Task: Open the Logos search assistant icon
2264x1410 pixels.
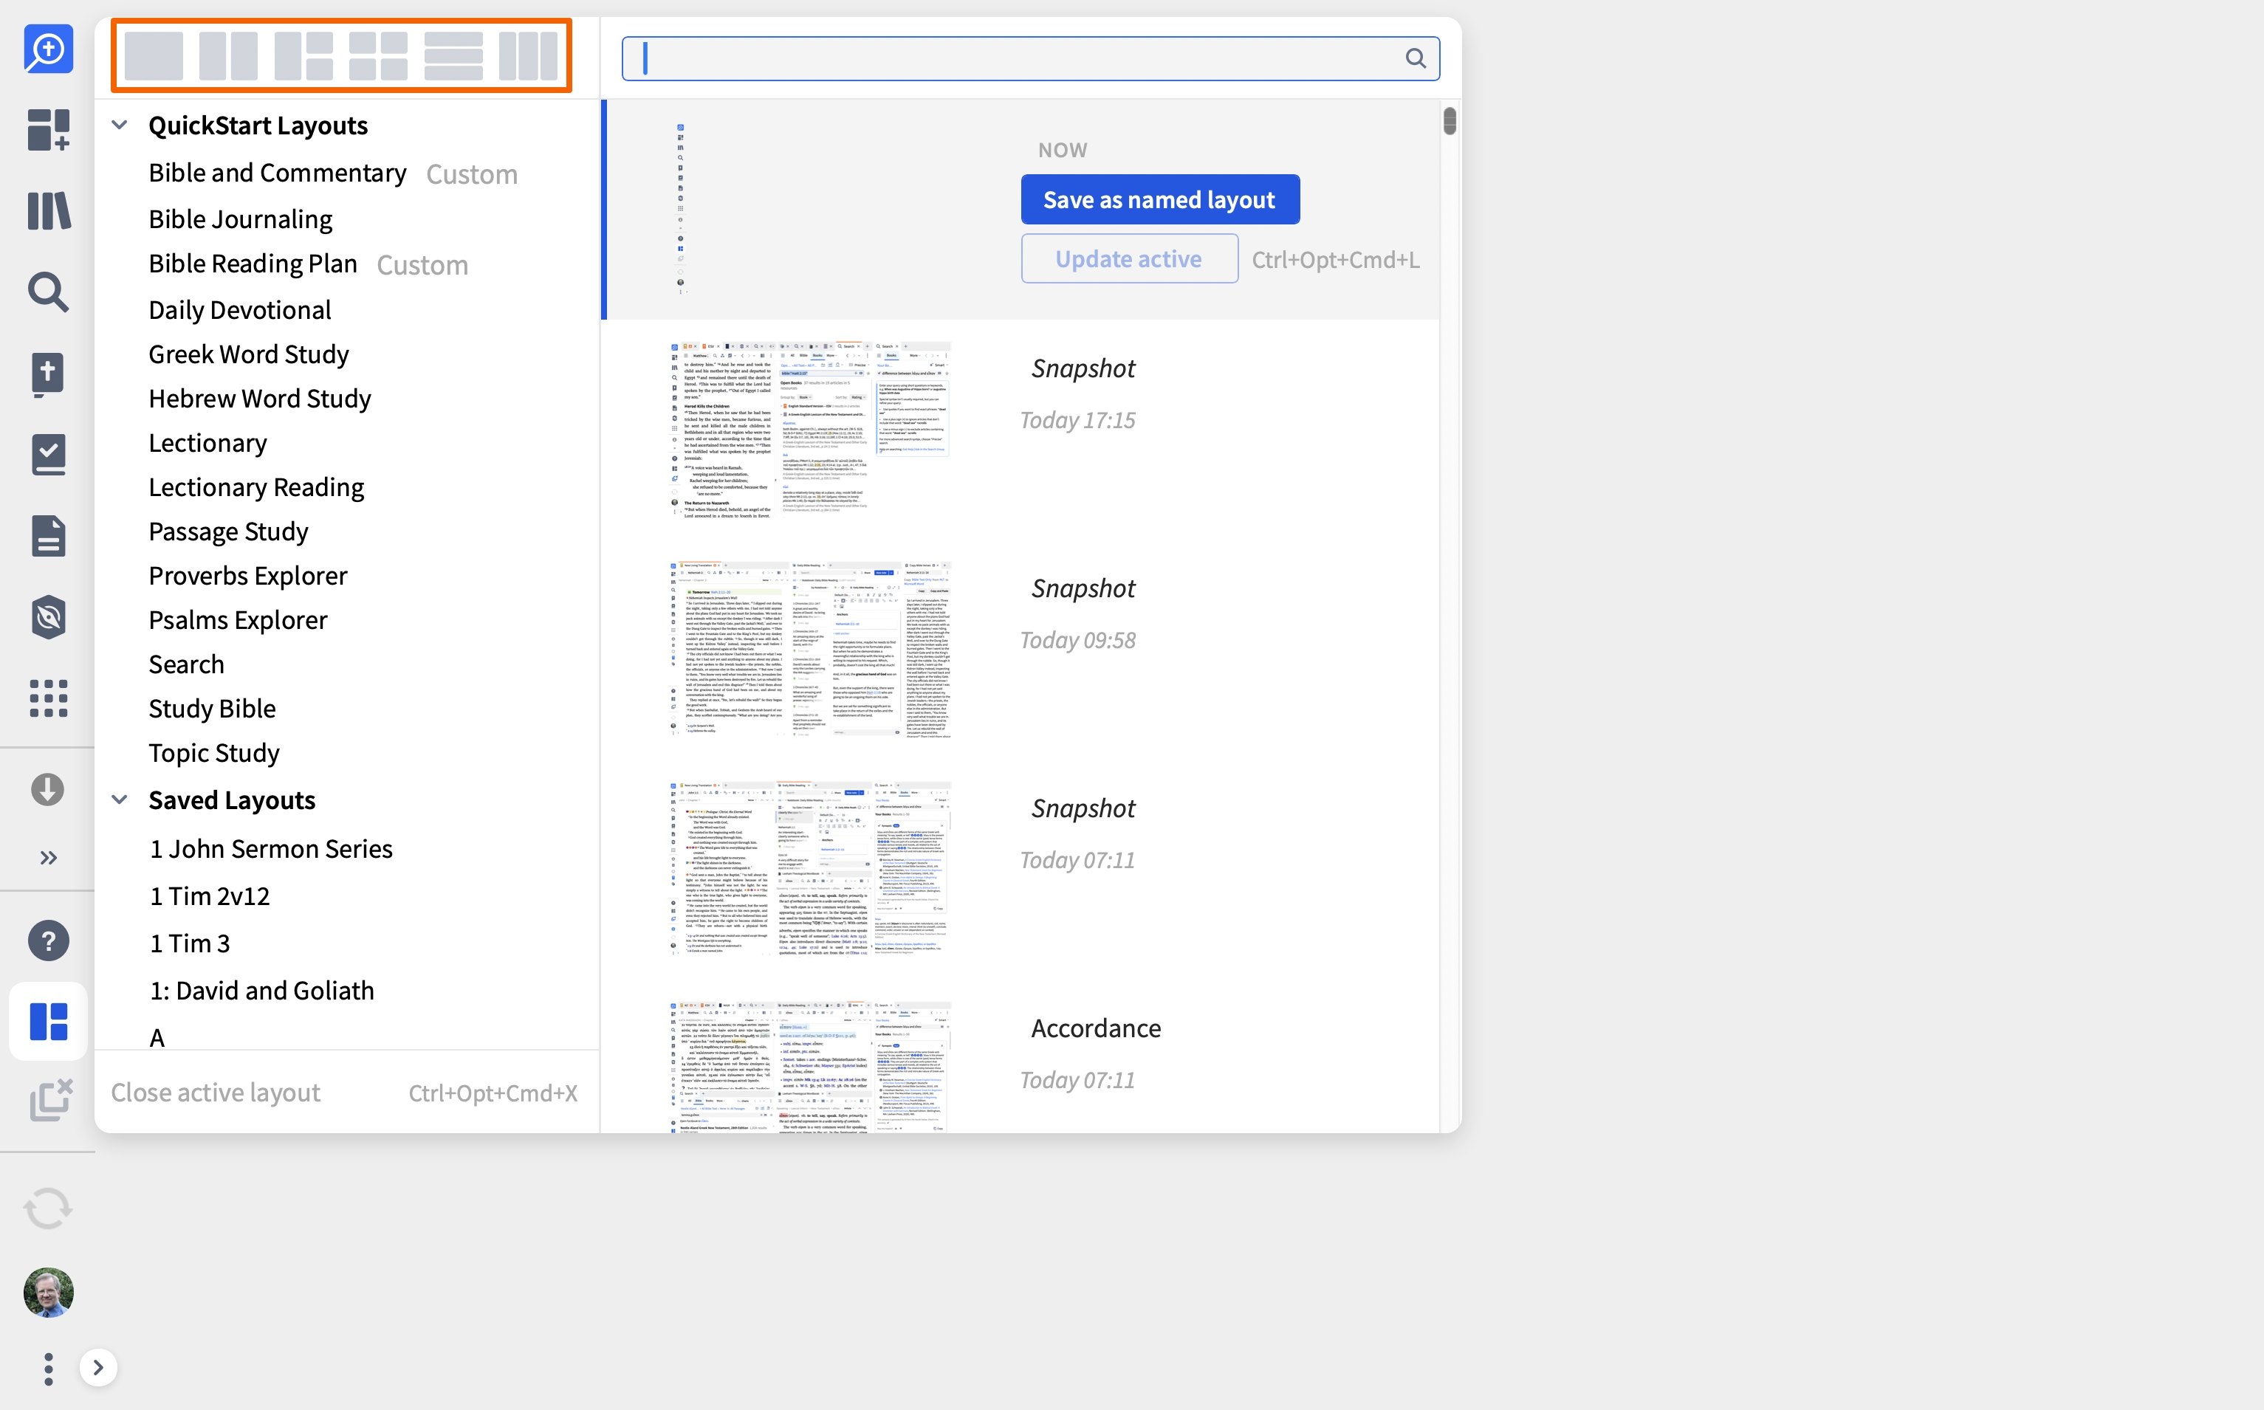Action: [47, 49]
